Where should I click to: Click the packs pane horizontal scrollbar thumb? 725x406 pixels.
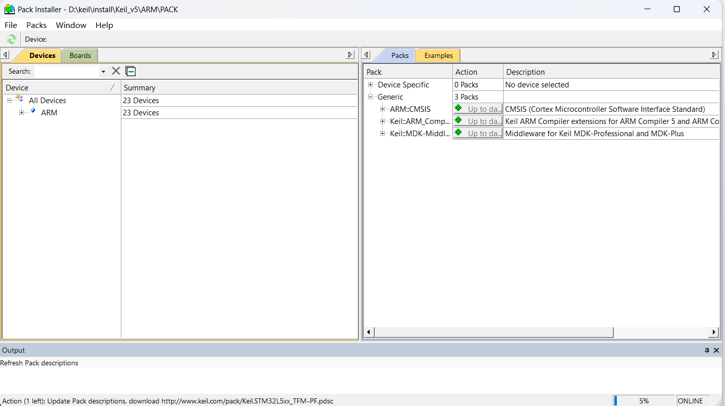(493, 332)
